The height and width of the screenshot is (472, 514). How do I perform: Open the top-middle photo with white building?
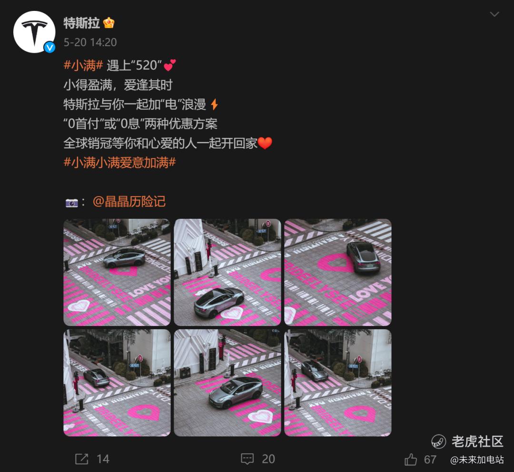click(227, 272)
